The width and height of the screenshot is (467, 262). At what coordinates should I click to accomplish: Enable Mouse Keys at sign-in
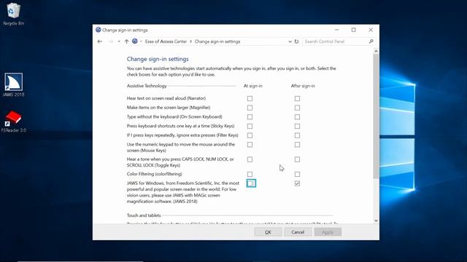coord(250,145)
